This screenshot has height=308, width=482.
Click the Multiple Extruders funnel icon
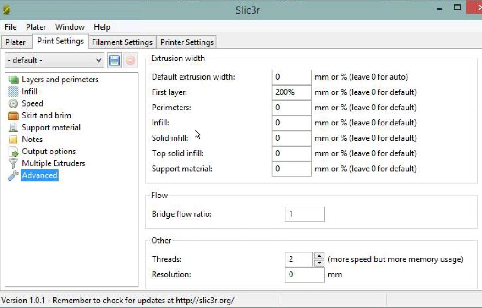pos(13,163)
